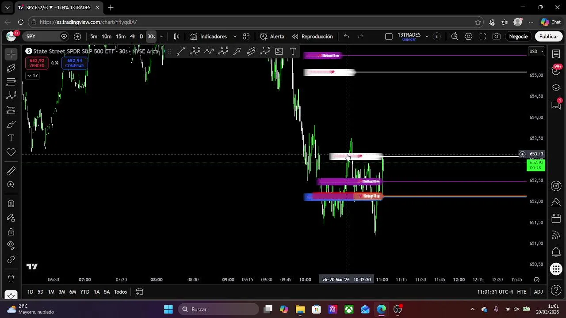Click the Negocie button

point(518,37)
